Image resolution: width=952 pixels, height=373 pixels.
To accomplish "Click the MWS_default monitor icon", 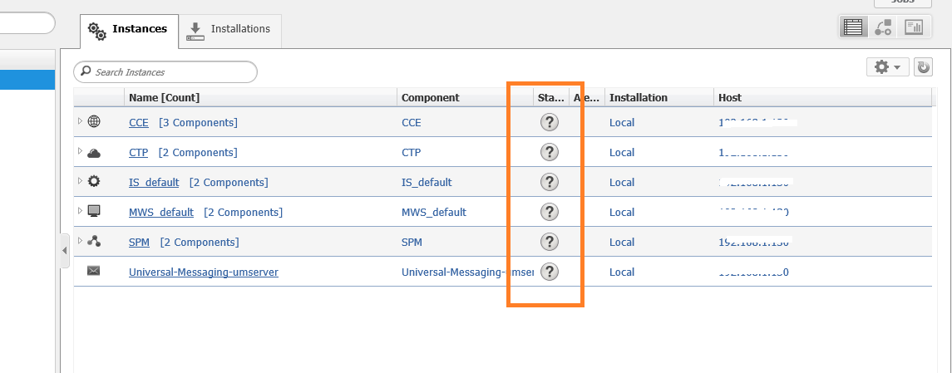I will point(93,211).
